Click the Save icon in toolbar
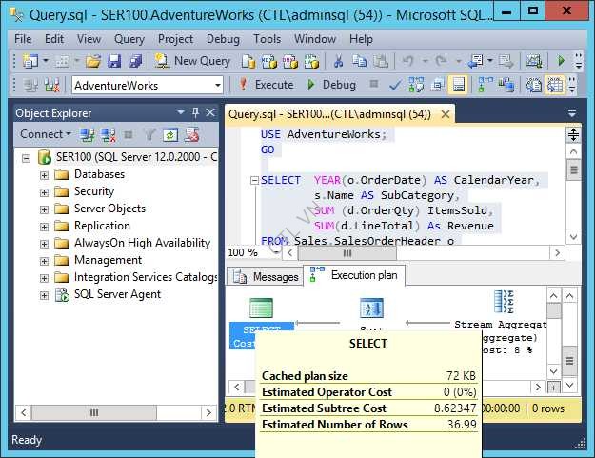The image size is (595, 458). pyautogui.click(x=114, y=61)
